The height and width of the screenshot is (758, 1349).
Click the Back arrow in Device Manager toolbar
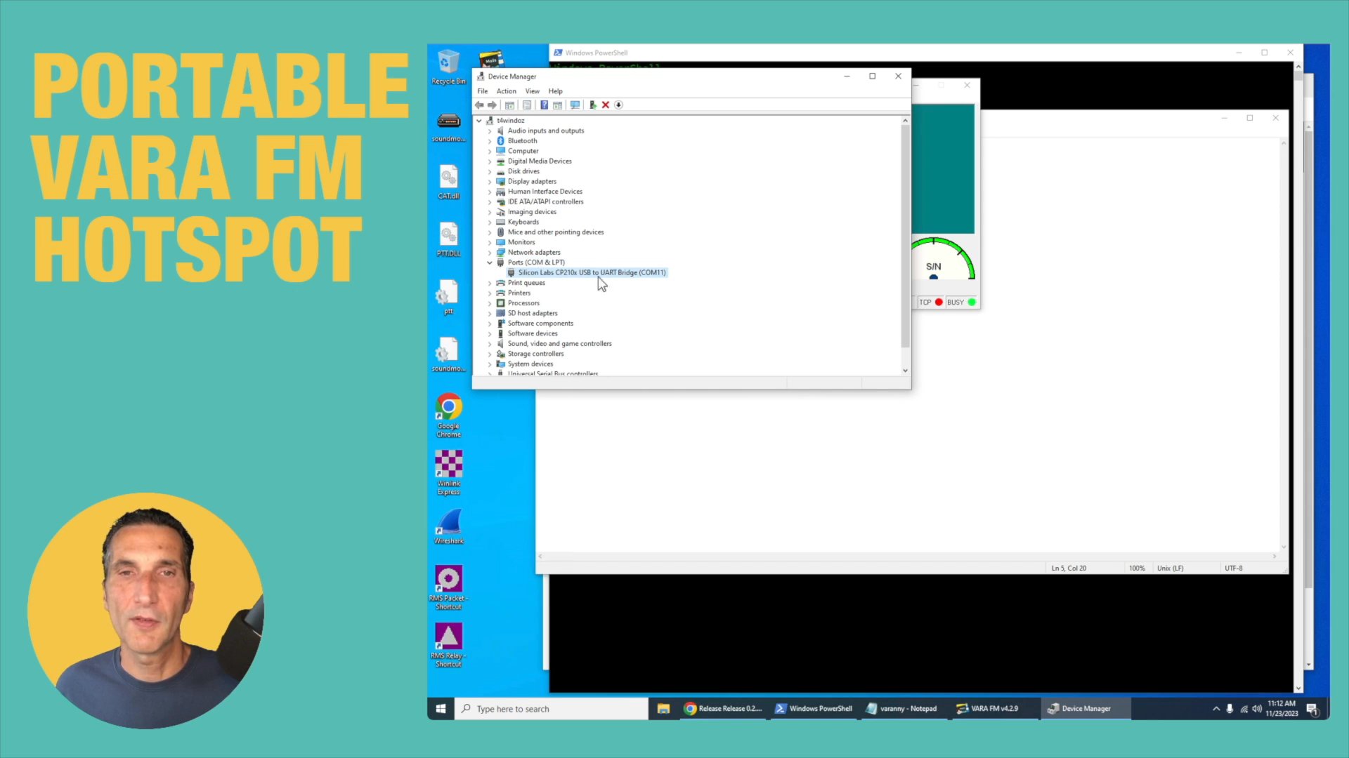click(x=480, y=105)
